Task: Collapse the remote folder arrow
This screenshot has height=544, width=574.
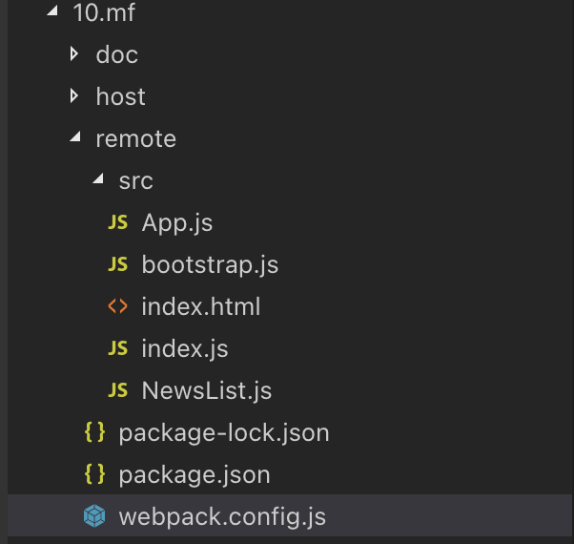Action: (x=75, y=136)
